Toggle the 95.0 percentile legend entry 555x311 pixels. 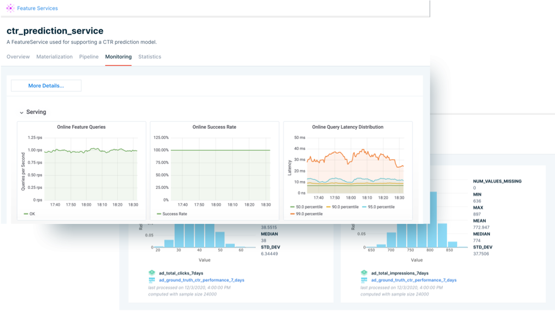[x=378, y=207]
